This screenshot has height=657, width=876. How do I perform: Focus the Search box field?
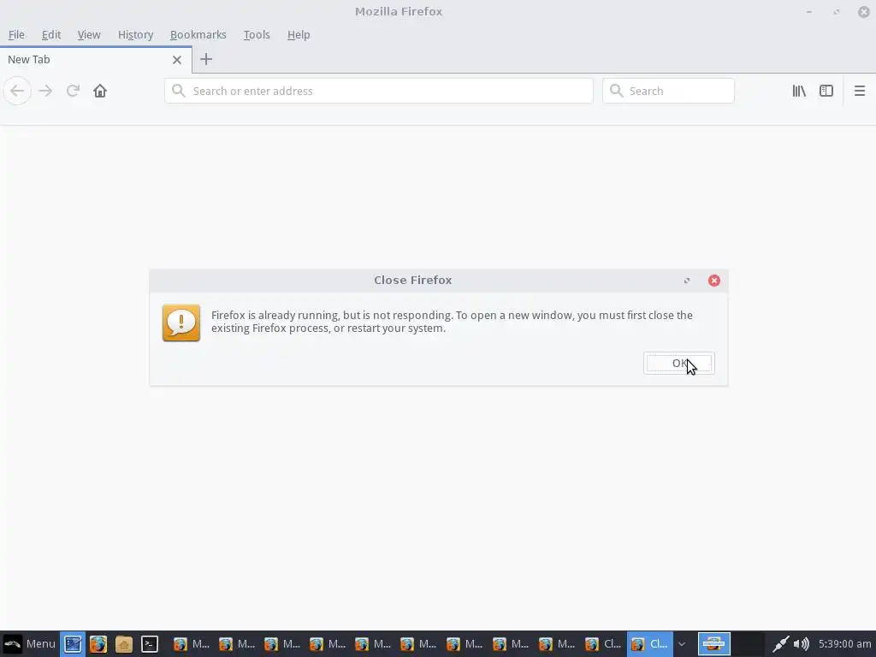(x=668, y=91)
